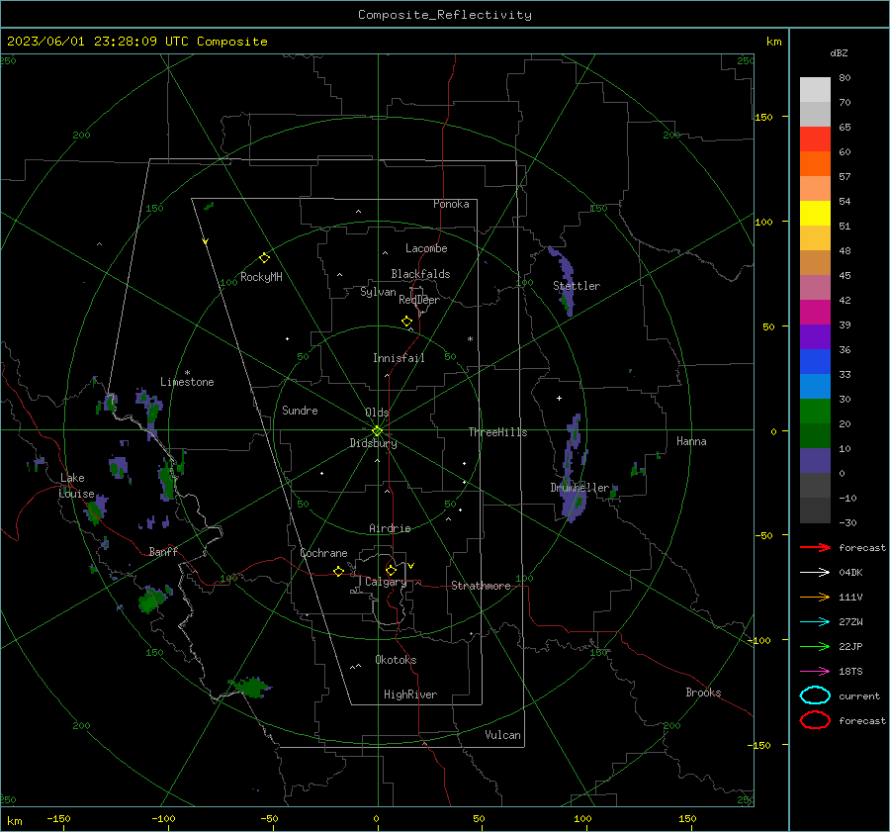Click the Blackfalds label
890x832 pixels.
420,274
